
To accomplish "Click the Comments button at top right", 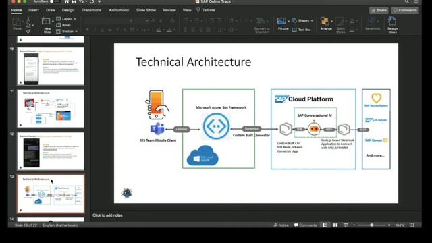I will 405,11.
